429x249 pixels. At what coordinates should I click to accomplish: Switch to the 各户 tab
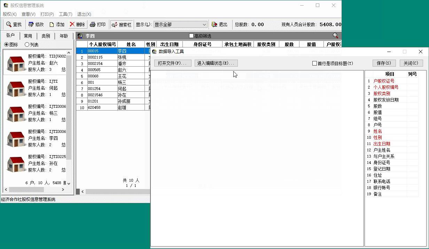[10, 36]
